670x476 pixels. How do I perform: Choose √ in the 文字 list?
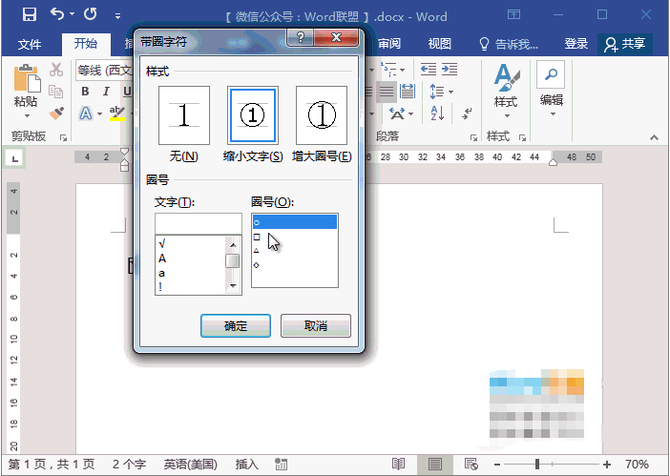161,244
